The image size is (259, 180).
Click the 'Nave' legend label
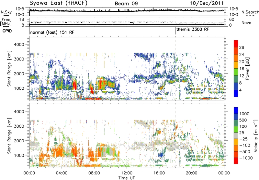pos(246,23)
